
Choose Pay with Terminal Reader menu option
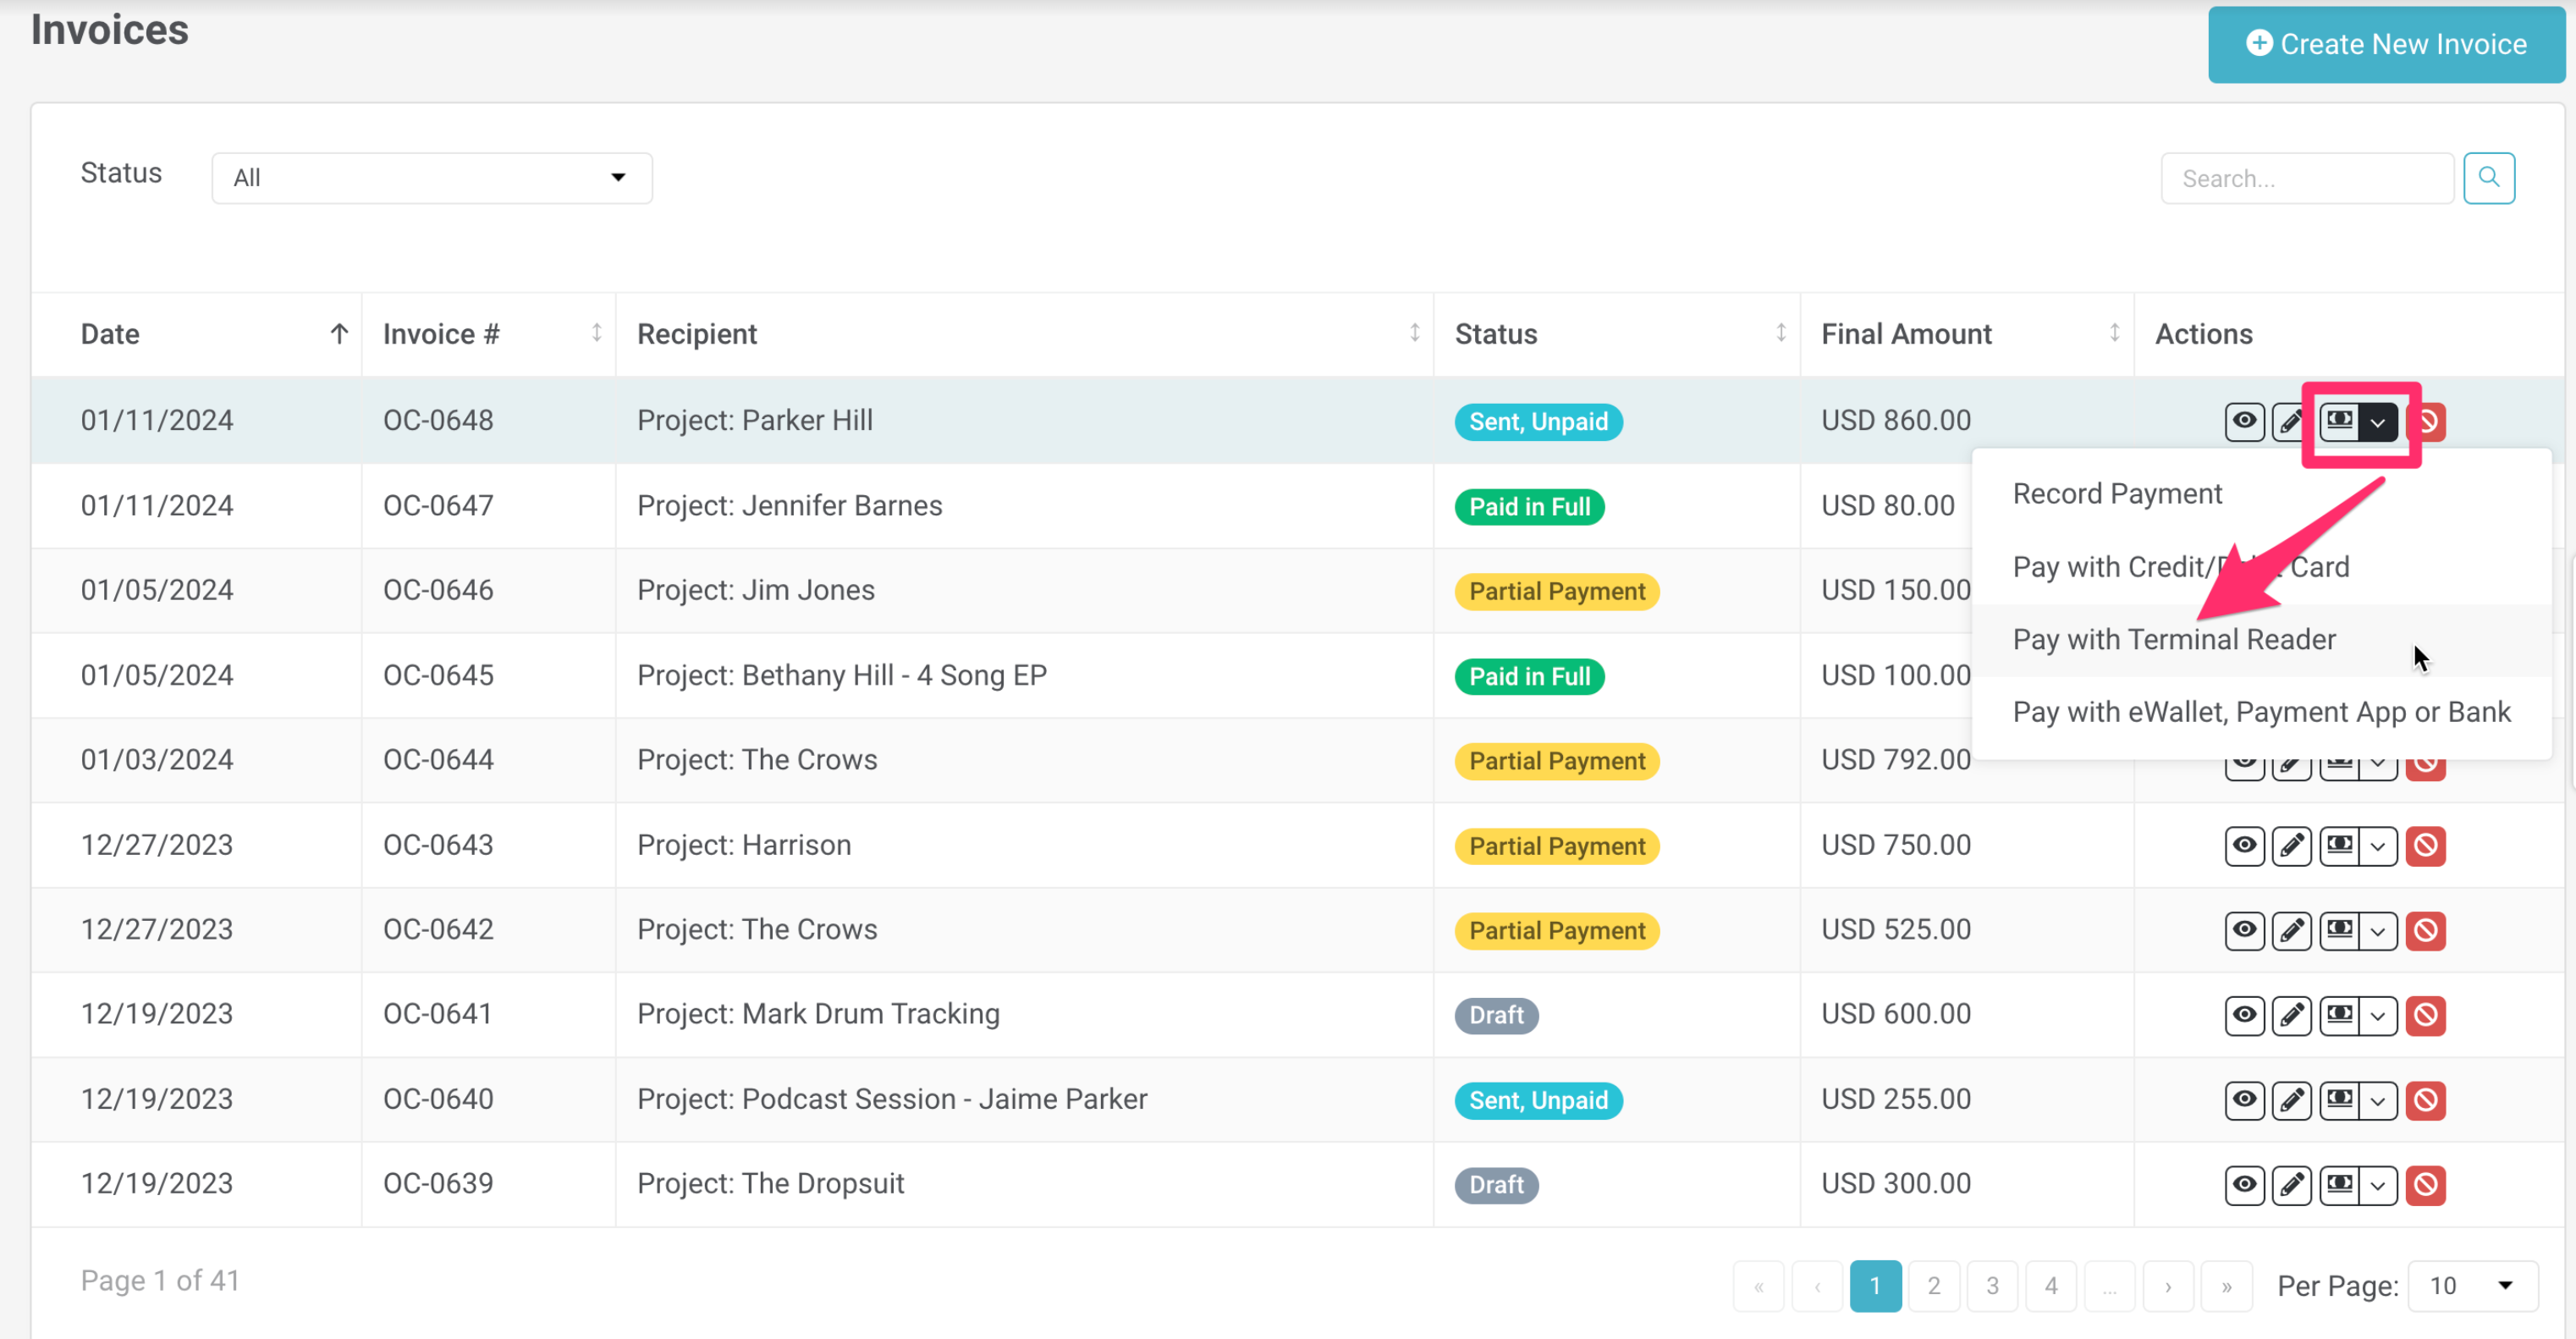coord(2174,640)
